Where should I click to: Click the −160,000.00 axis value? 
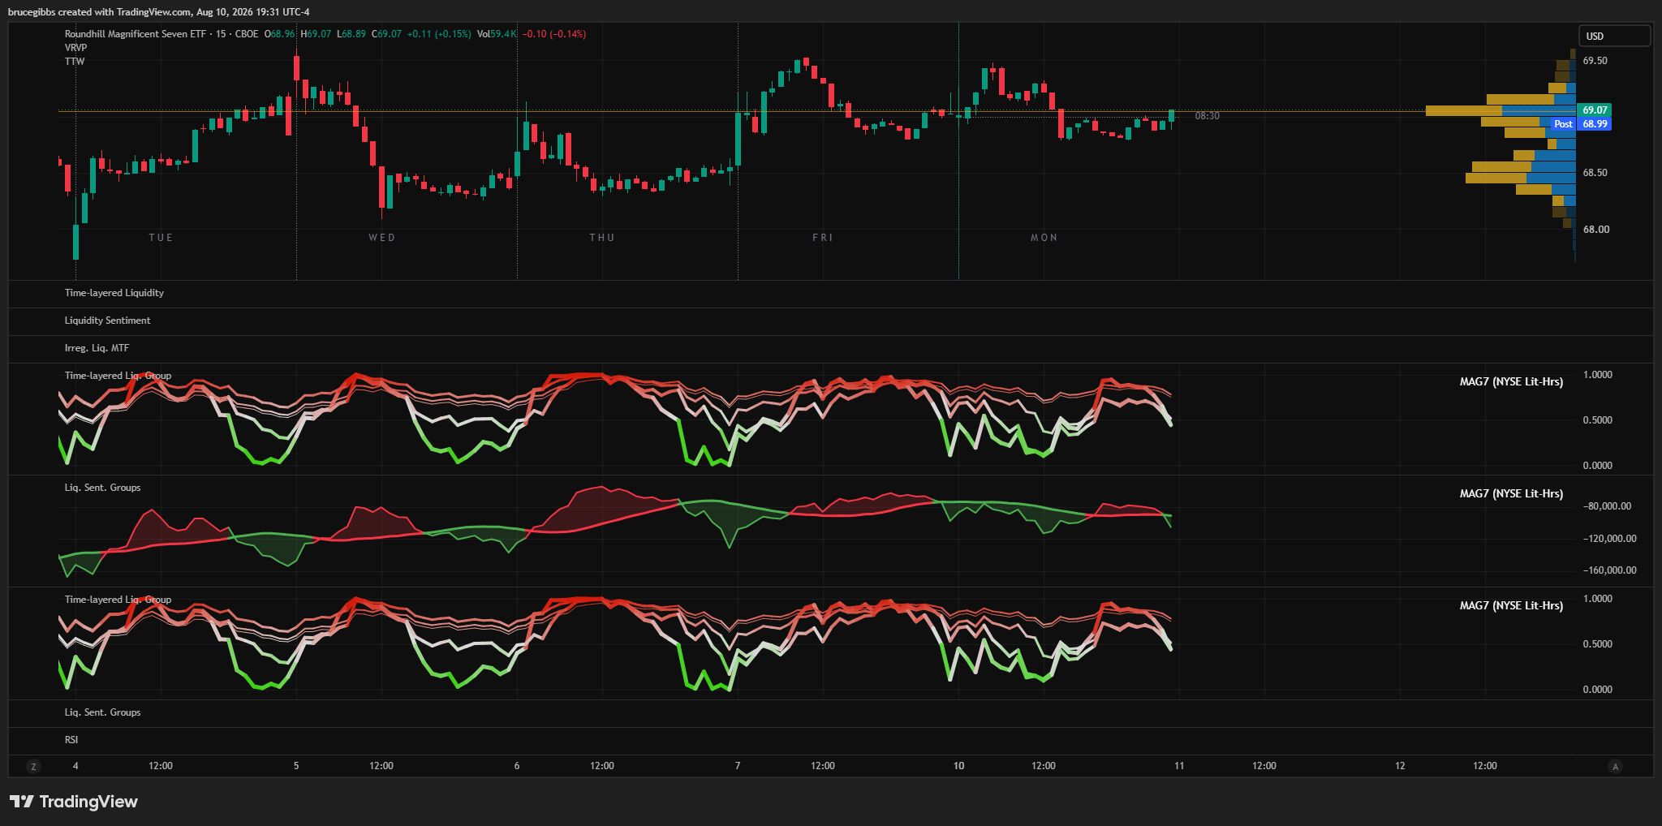click(1609, 570)
